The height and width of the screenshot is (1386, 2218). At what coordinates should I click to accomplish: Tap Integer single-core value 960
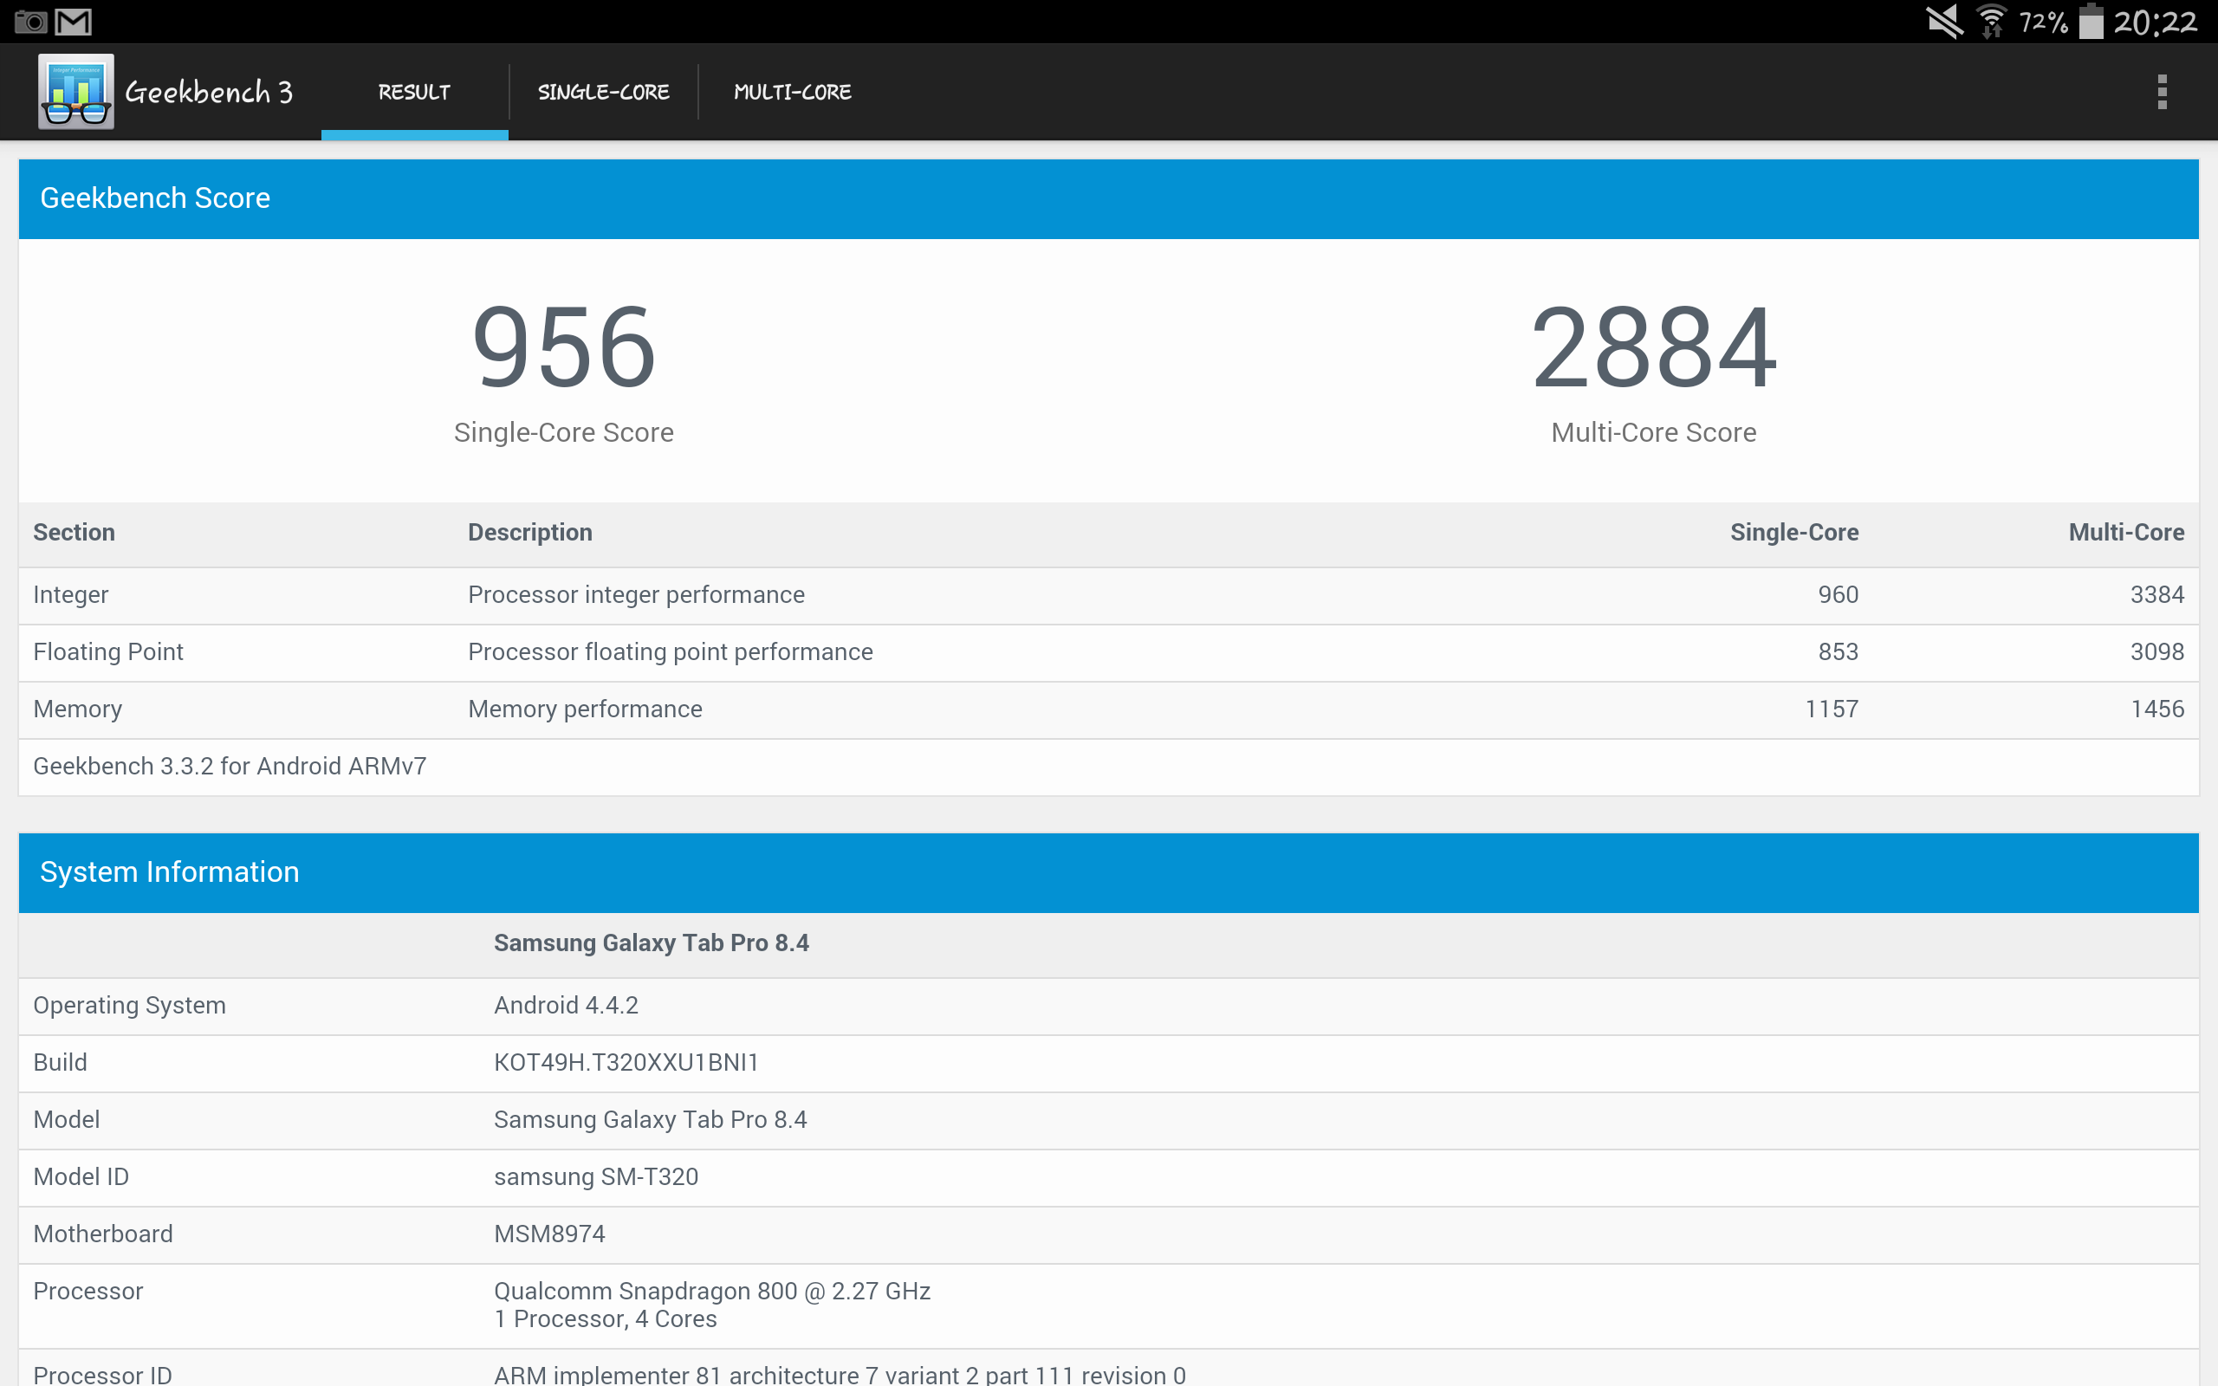click(1838, 595)
